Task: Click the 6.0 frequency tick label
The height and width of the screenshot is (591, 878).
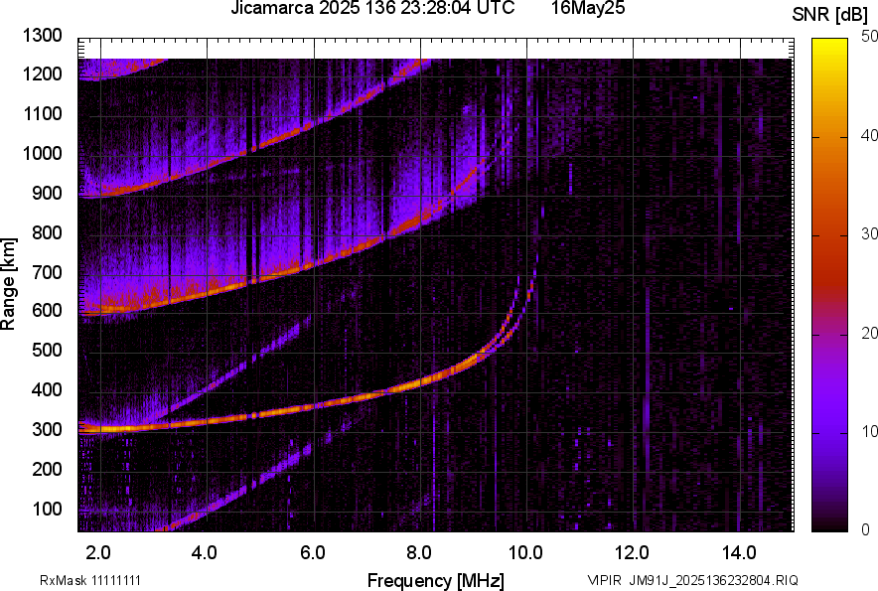Action: 313,553
